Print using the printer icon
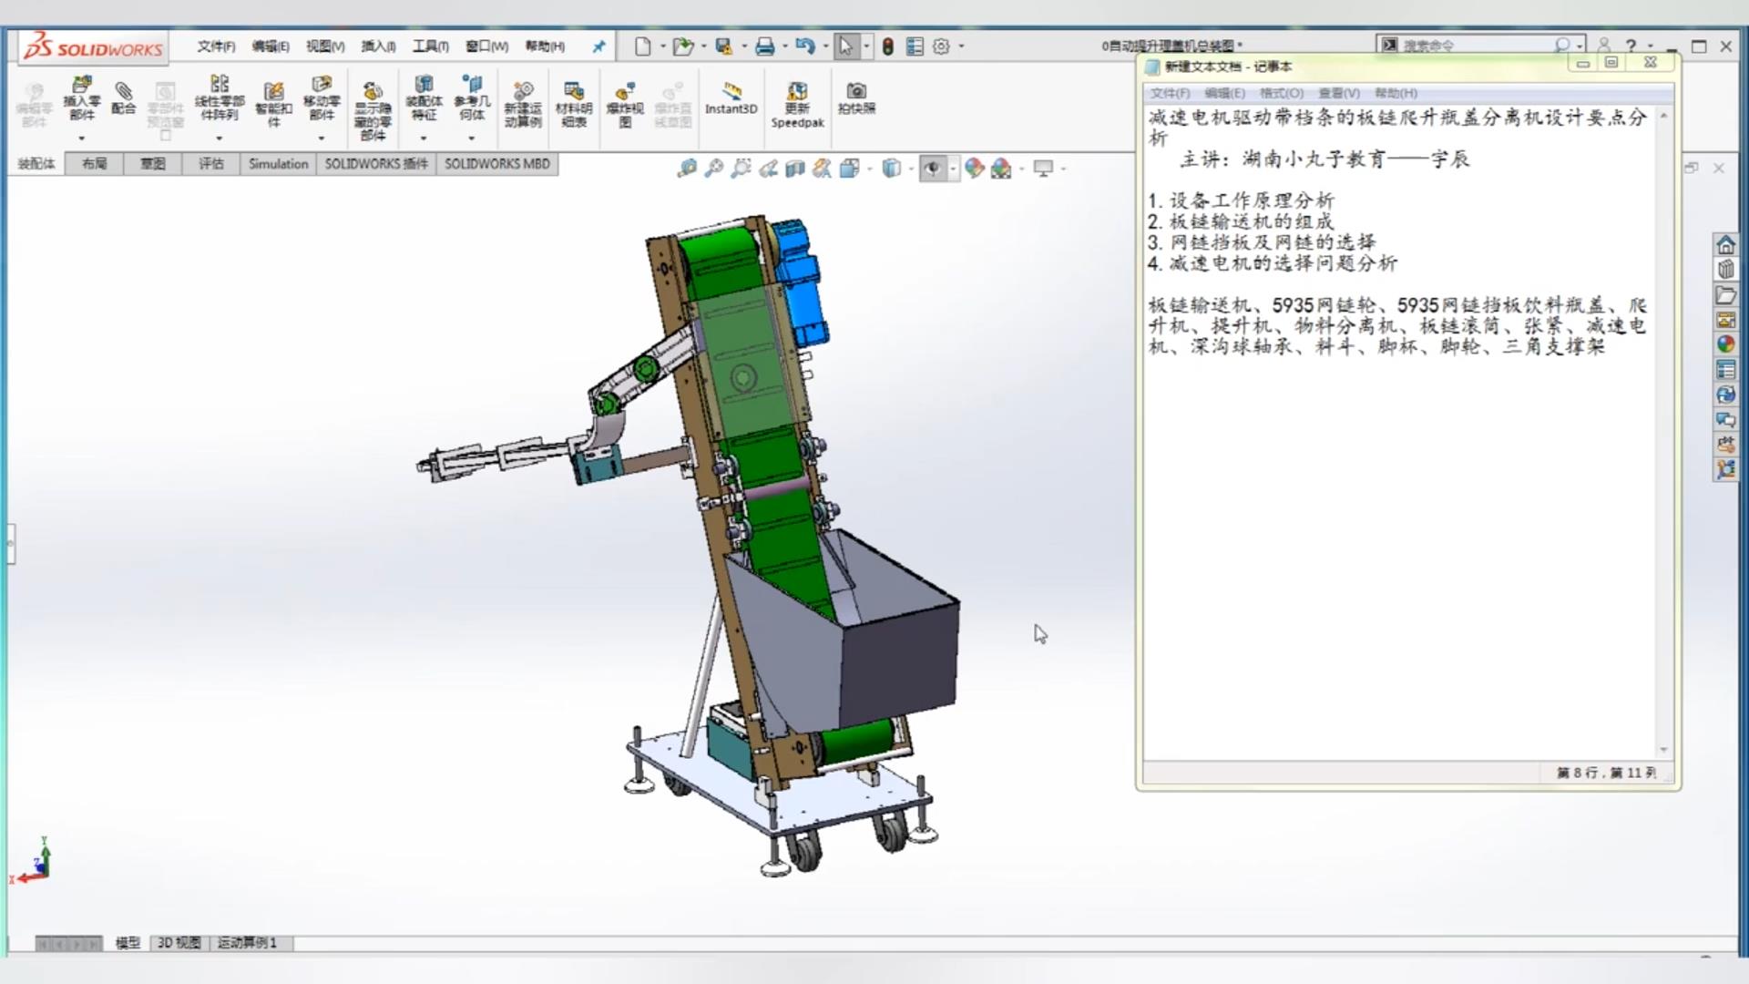This screenshot has height=984, width=1749. (765, 46)
